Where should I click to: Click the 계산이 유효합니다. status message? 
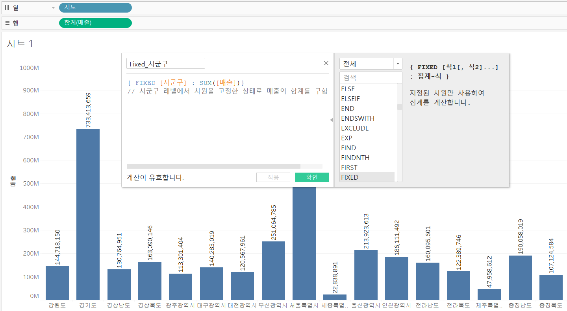(156, 178)
